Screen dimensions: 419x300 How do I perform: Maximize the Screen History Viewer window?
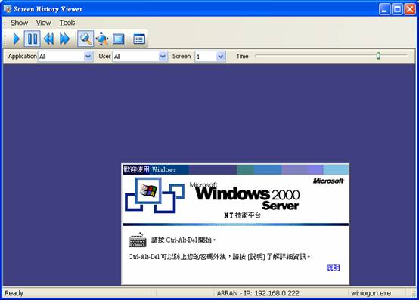click(397, 9)
